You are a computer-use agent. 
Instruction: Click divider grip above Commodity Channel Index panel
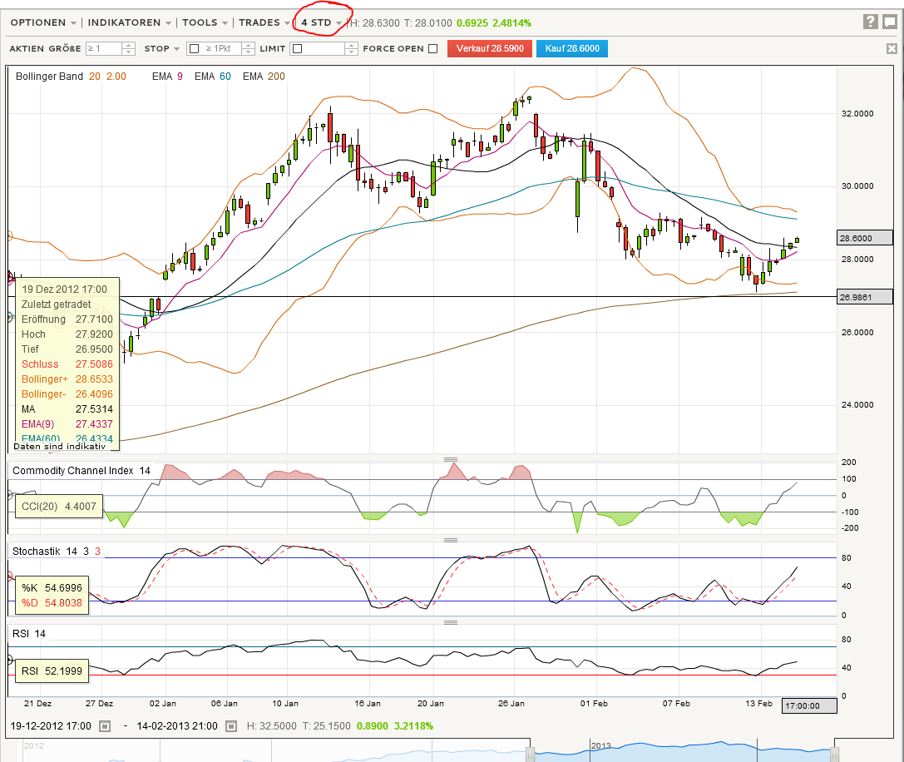(x=450, y=459)
